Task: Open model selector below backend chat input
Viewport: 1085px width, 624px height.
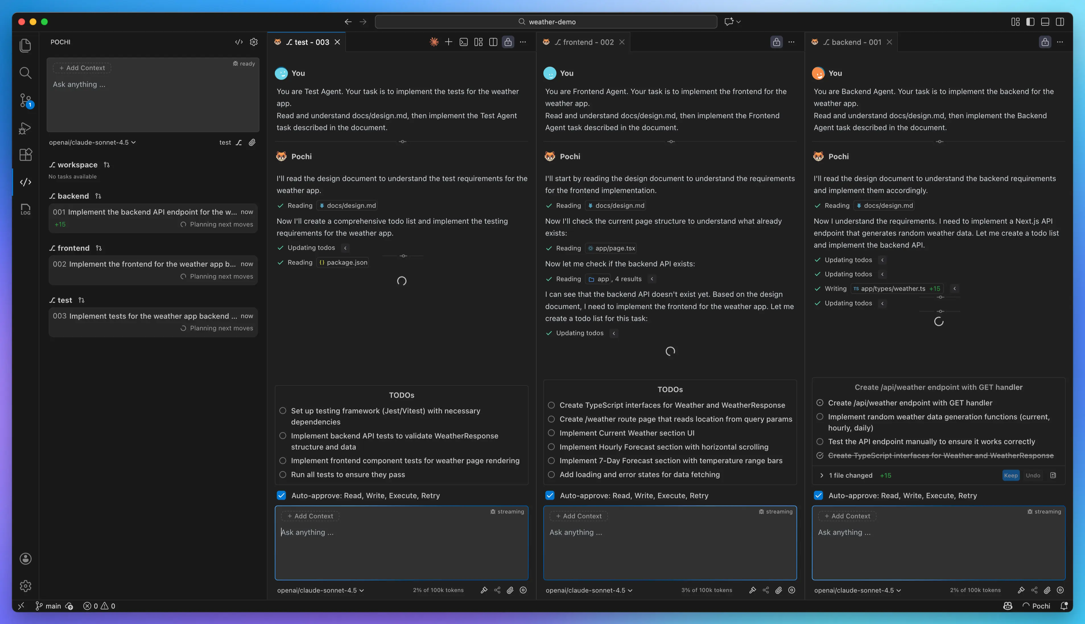Action: coord(857,590)
